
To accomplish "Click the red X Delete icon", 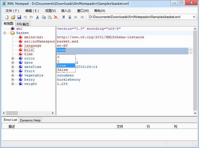I will [56, 17].
